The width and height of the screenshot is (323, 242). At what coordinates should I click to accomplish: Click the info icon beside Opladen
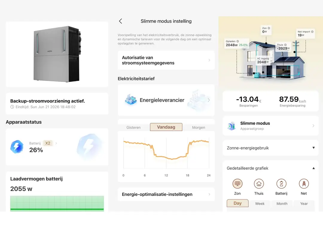(x=237, y=41)
